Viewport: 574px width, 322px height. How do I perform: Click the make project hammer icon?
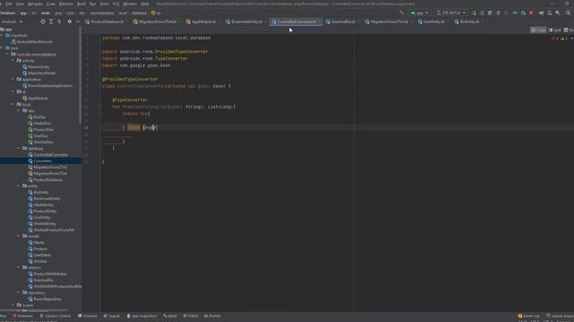click(x=401, y=13)
